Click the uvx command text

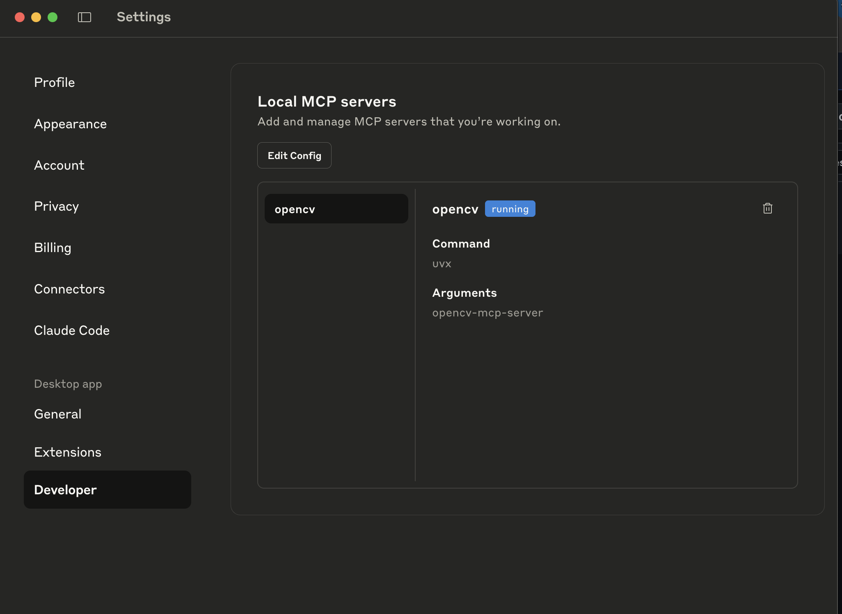point(442,264)
